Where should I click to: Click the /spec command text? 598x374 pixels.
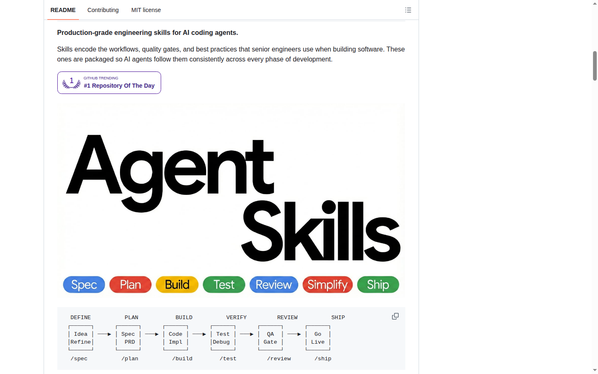pos(79,359)
